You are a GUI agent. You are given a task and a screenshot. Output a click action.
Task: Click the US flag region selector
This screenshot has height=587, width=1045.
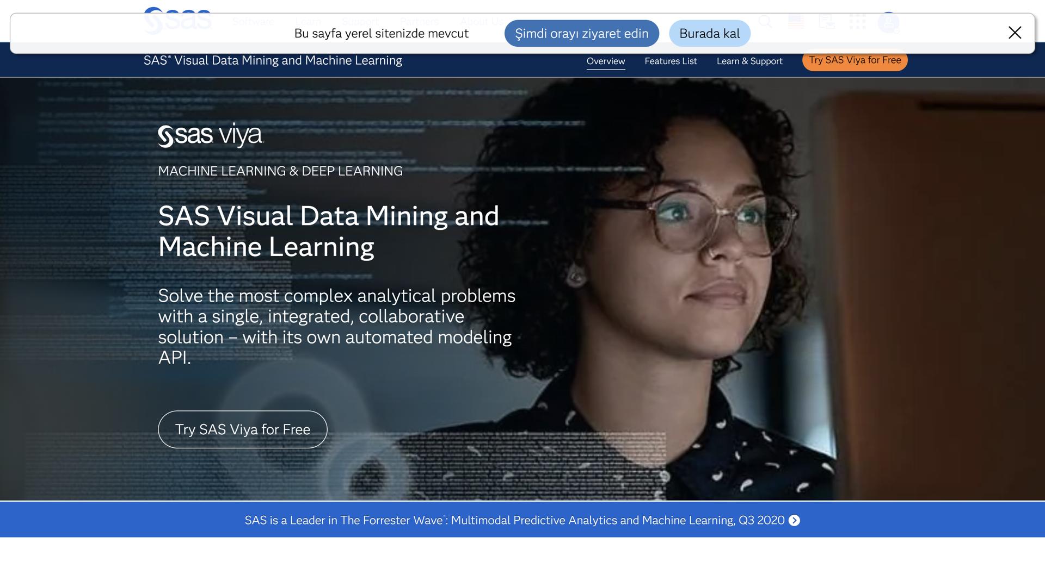pos(796,22)
